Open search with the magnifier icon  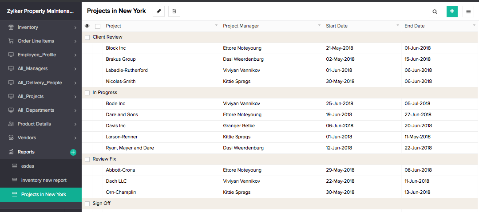tap(435, 12)
